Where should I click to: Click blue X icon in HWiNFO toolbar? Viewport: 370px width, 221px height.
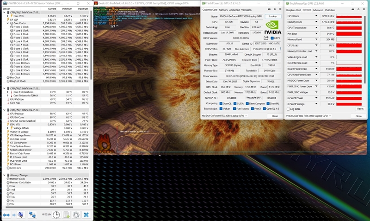[86, 215]
